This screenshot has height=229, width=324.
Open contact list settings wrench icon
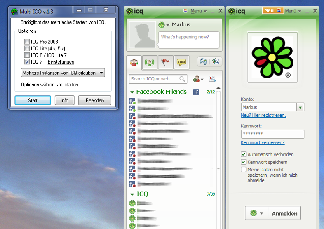click(212, 79)
